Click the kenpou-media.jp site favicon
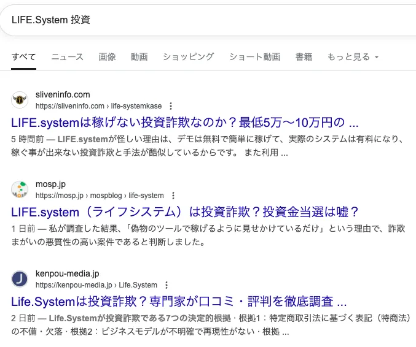This screenshot has width=416, height=347. 20,279
